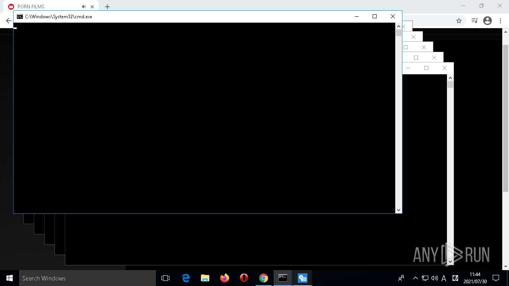The image size is (509, 286).
Task: Show hidden system tray icons
Action: [x=416, y=278]
